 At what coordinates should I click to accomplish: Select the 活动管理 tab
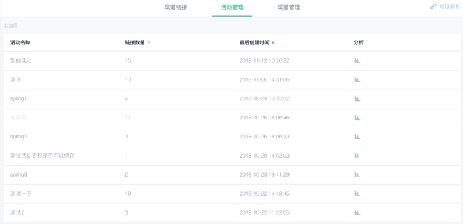click(x=232, y=7)
